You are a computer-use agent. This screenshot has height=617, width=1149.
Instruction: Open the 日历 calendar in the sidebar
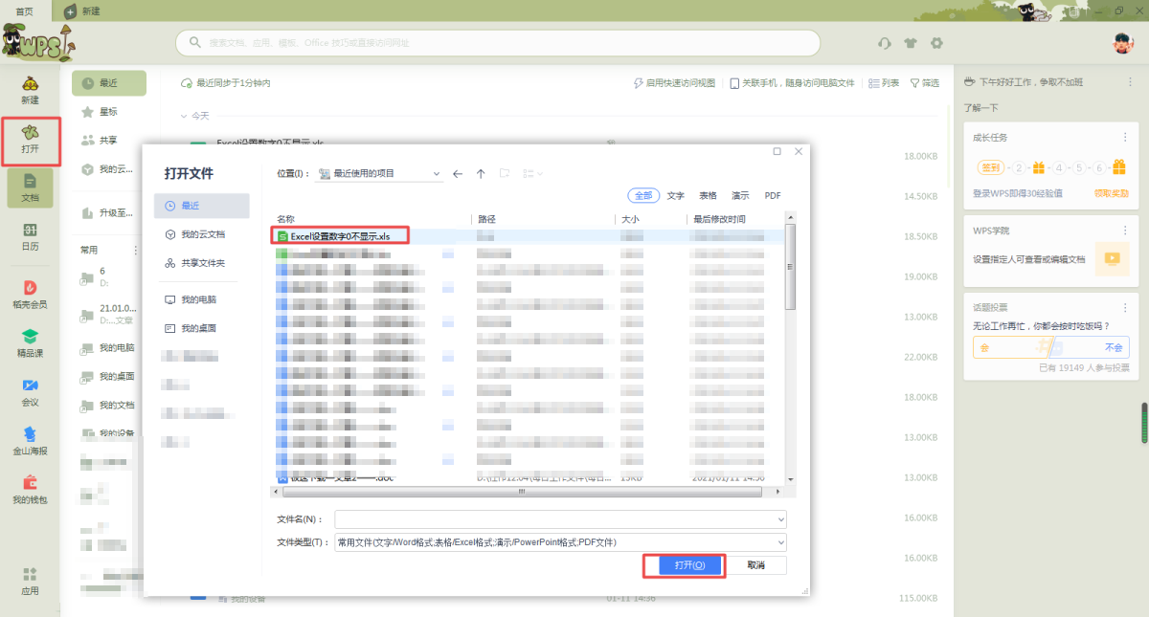pyautogui.click(x=30, y=236)
